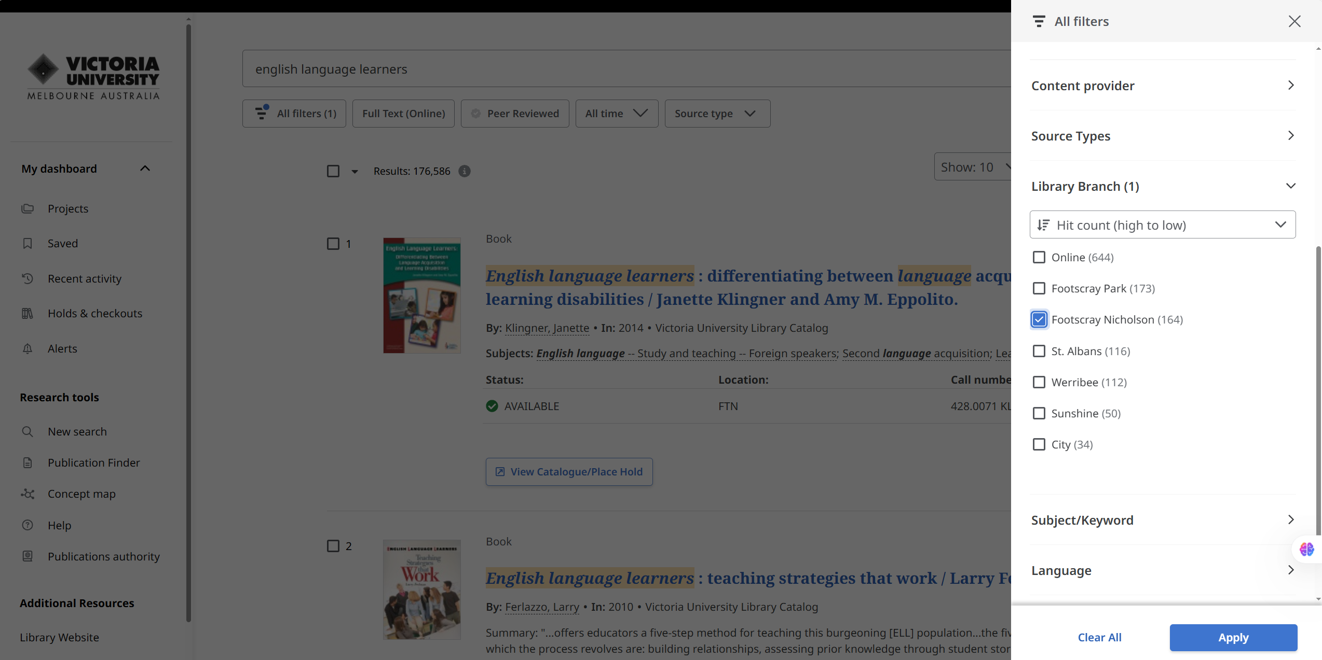The image size is (1322, 660).
Task: Open the Hit count sort dropdown
Action: click(1162, 225)
